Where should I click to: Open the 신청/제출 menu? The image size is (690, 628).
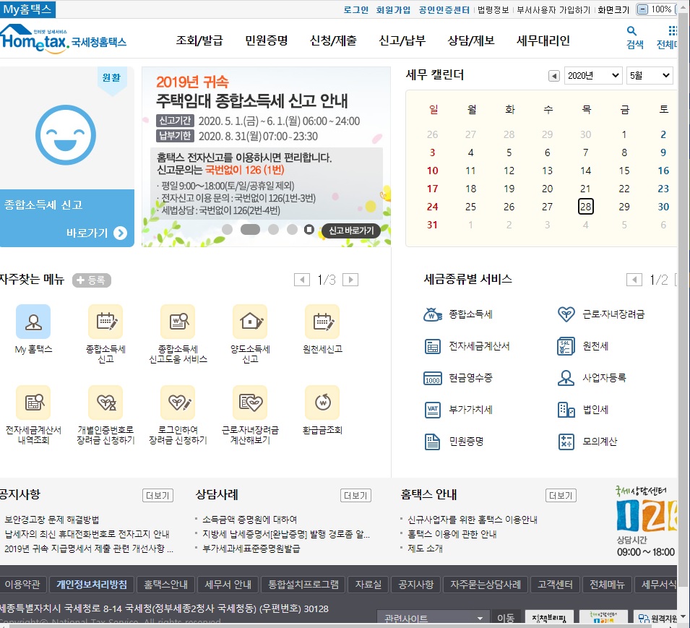(333, 40)
